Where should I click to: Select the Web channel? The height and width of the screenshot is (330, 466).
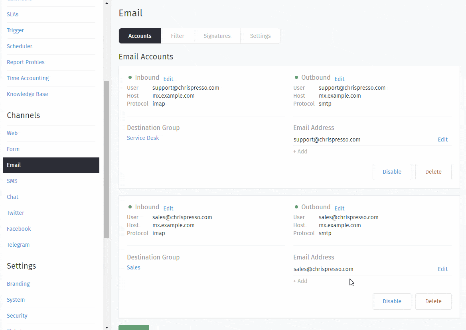tap(12, 133)
